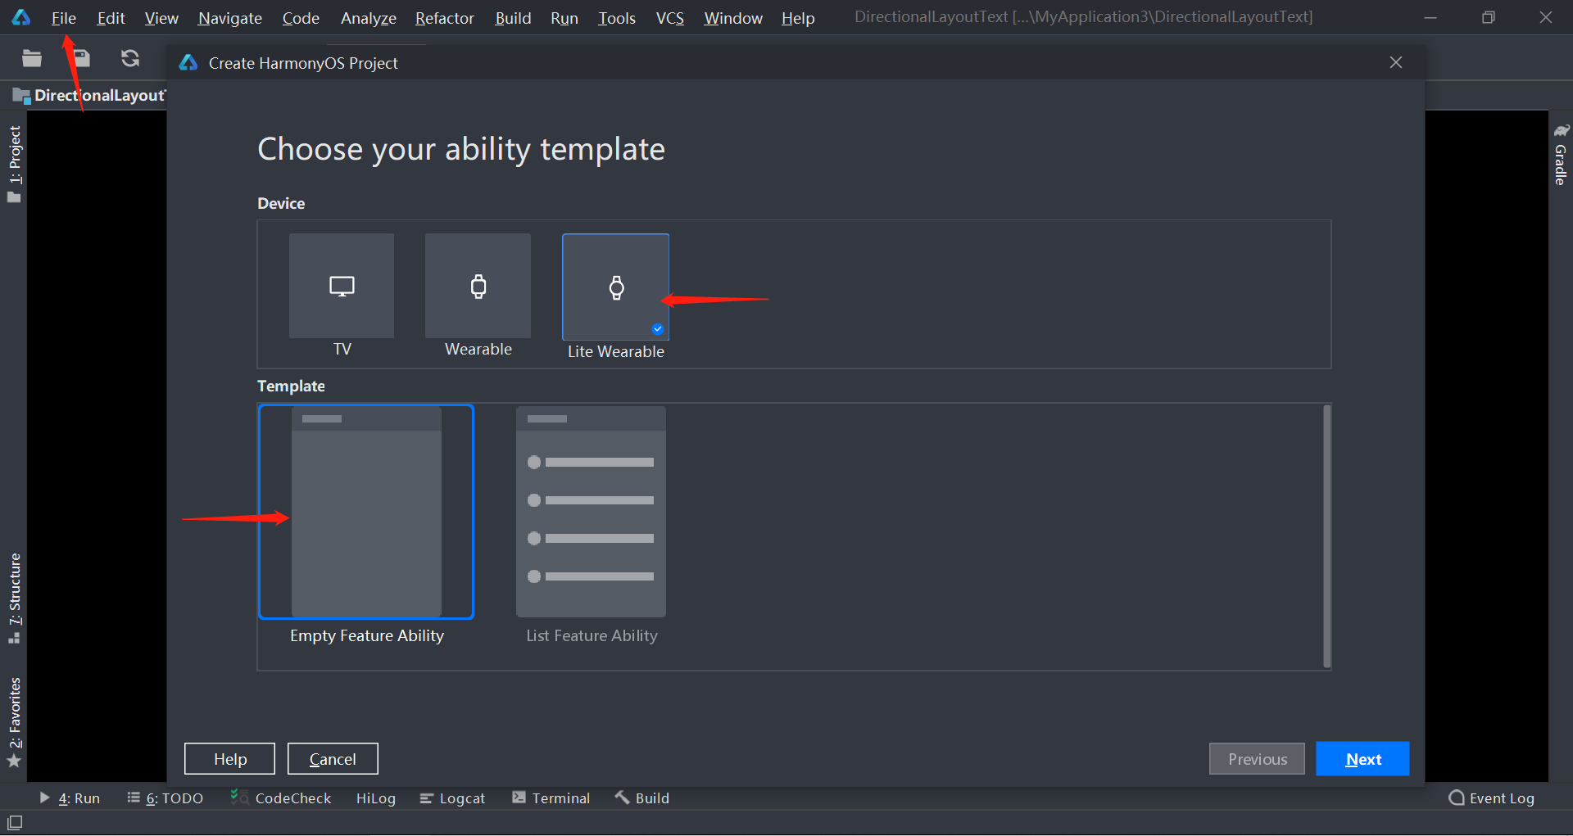Open the Build menu
Screen dimensions: 1573x836
pos(513,18)
